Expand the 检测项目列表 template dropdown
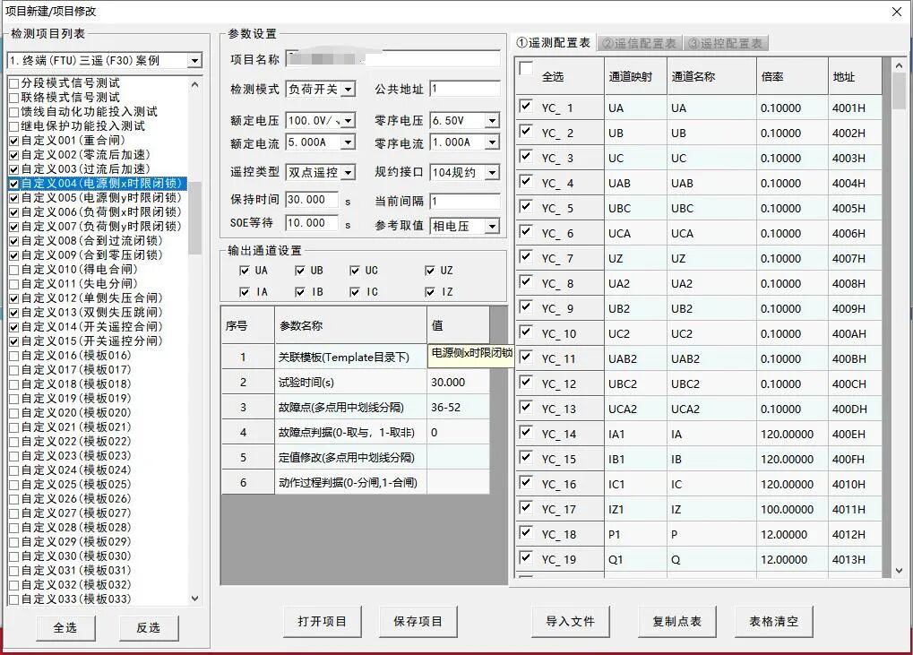The width and height of the screenshot is (913, 655). tap(194, 61)
